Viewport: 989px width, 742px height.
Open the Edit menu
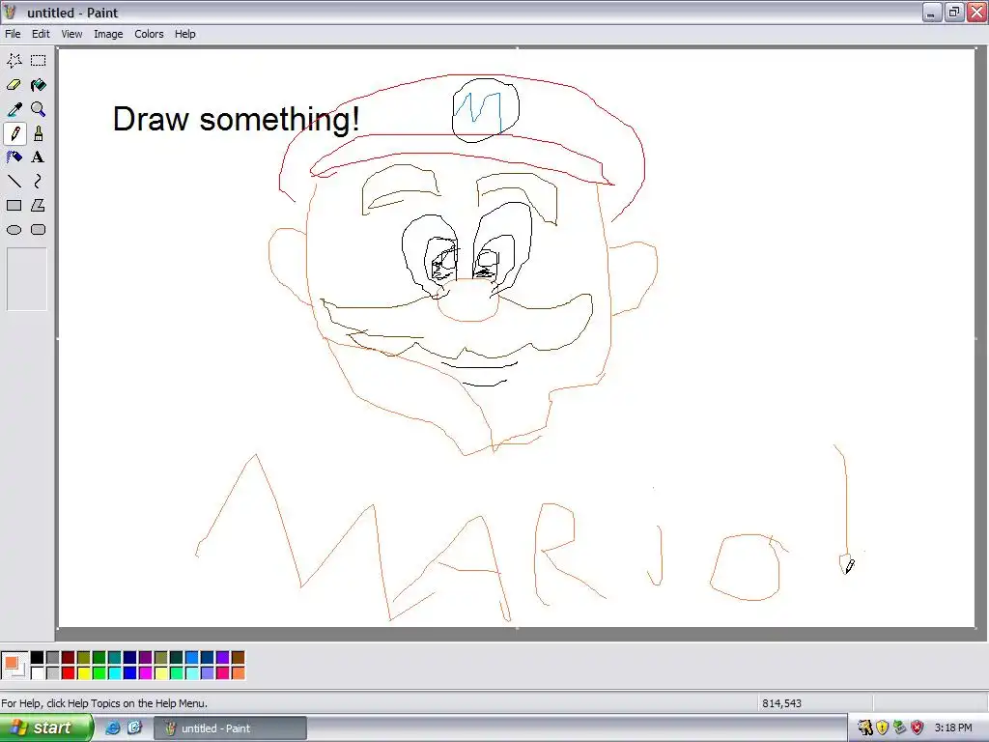click(41, 34)
